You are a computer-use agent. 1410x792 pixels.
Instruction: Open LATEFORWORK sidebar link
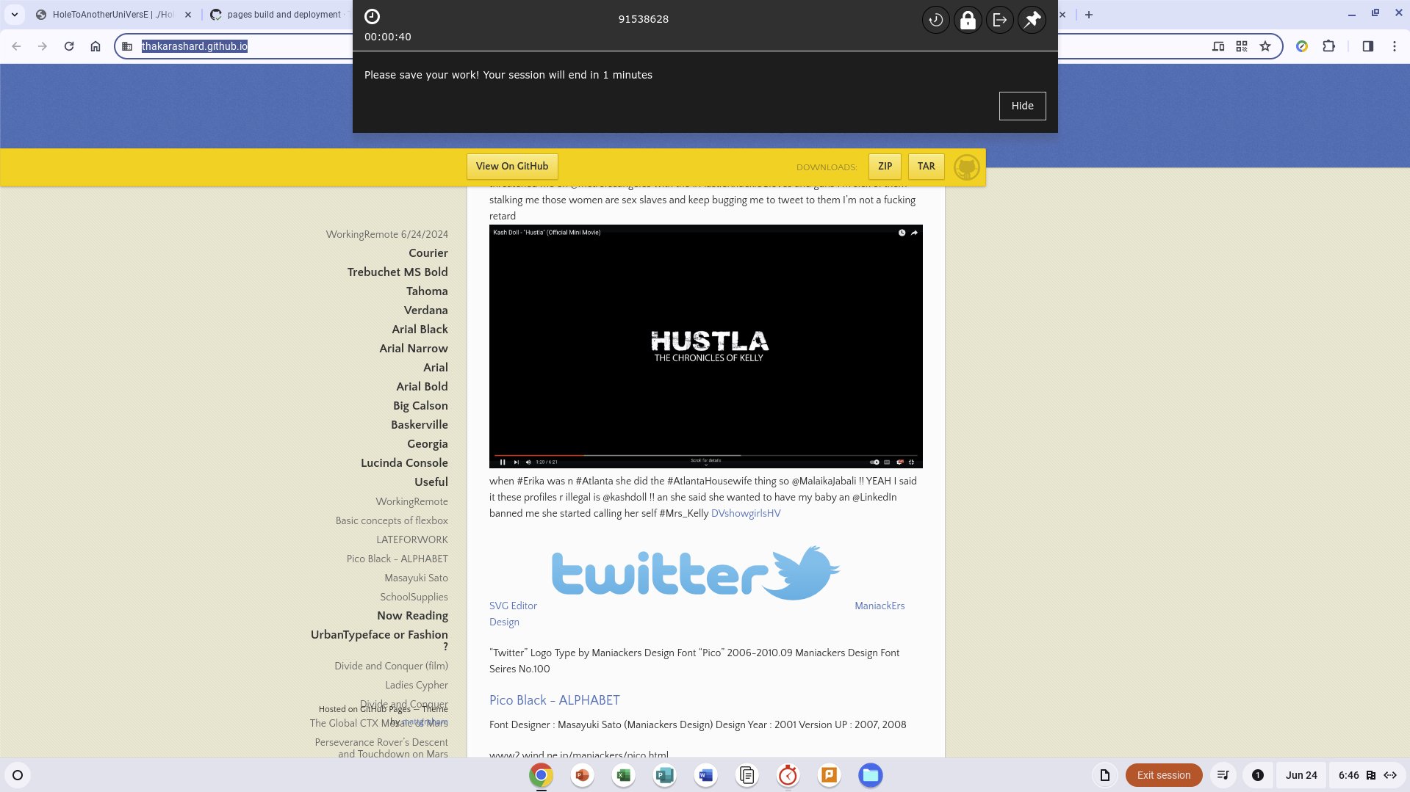pyautogui.click(x=411, y=539)
